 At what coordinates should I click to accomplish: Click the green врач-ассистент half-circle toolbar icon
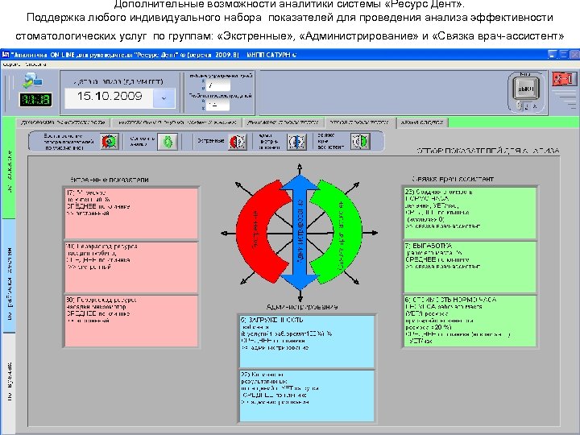(360, 141)
